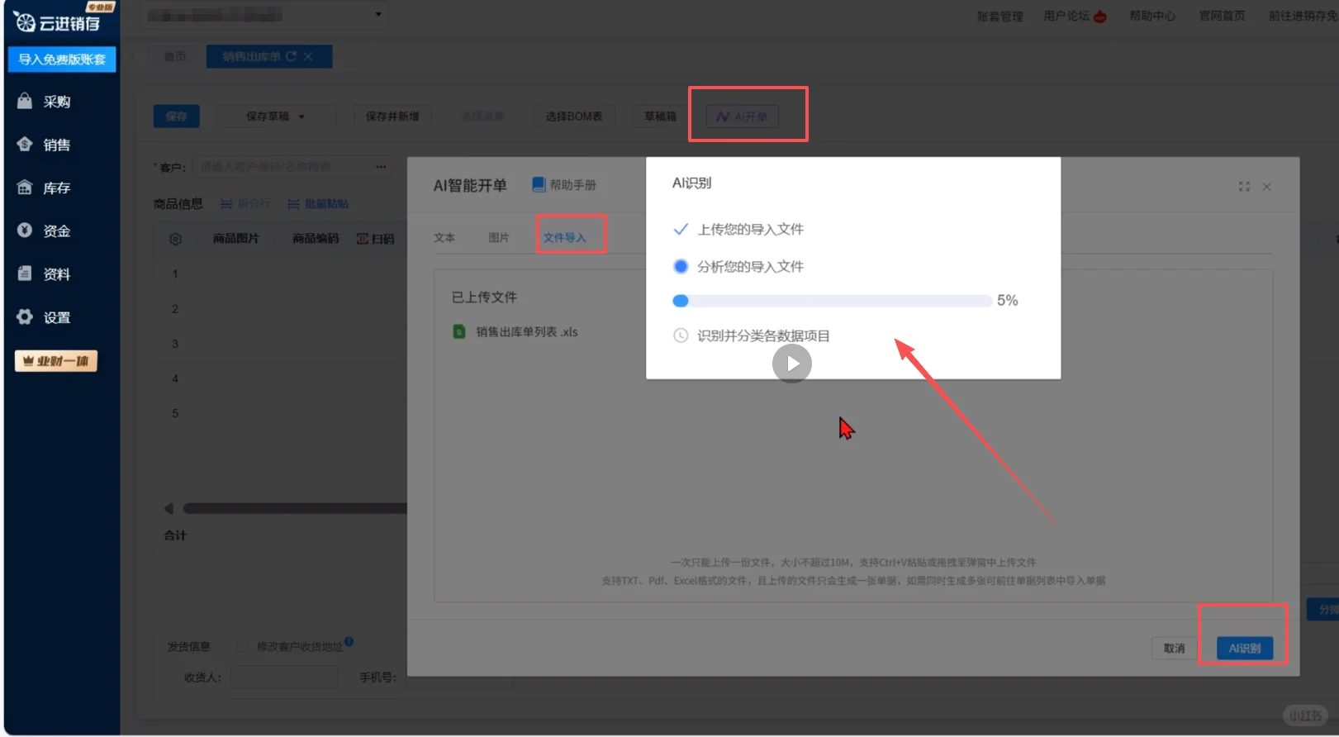Image resolution: width=1339 pixels, height=737 pixels.
Task: Click the 识别并分类各数据项目 pending clock icon
Action: [x=681, y=335]
